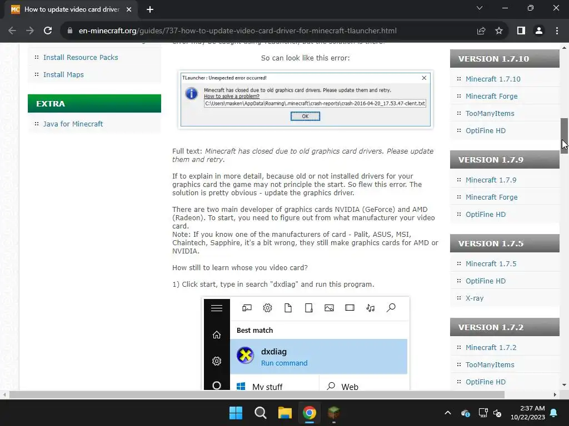This screenshot has height=426, width=569.
Task: Open the tab search chevron
Action: tap(480, 8)
